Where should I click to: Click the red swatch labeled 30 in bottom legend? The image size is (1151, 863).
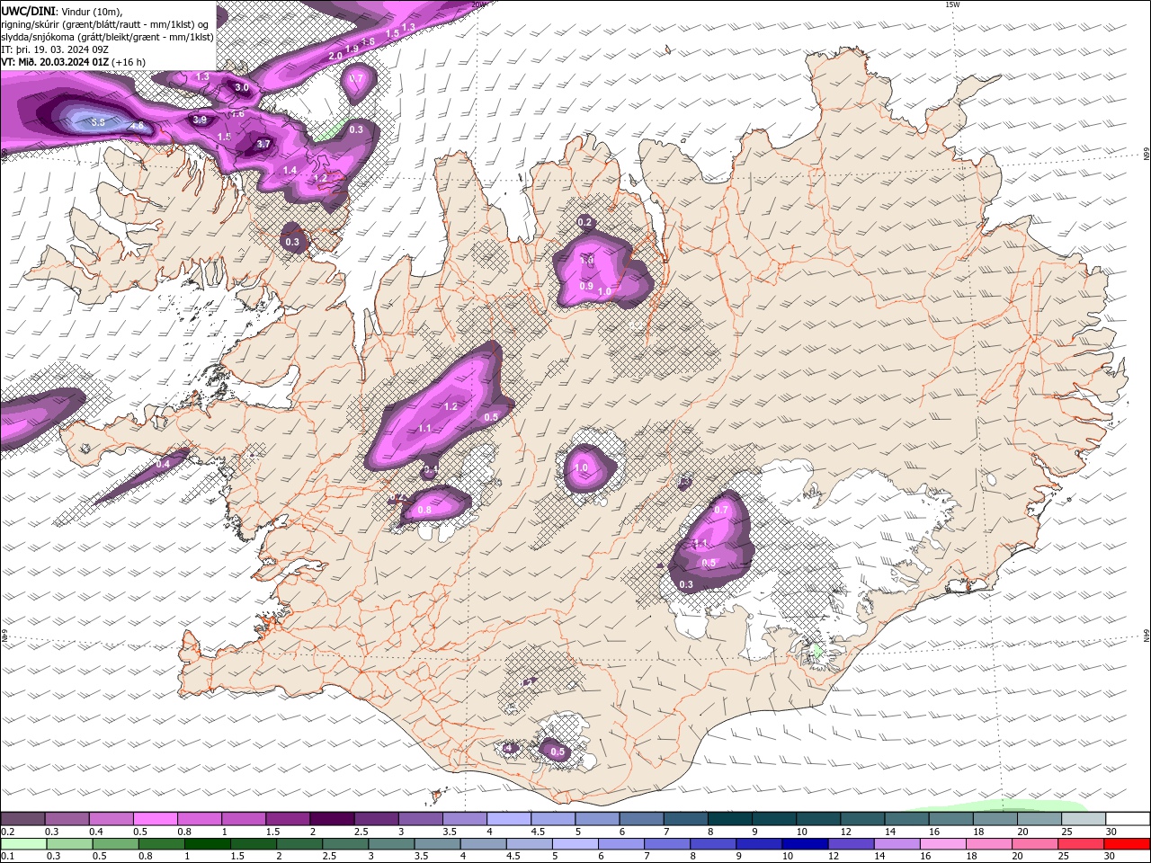click(x=1127, y=844)
